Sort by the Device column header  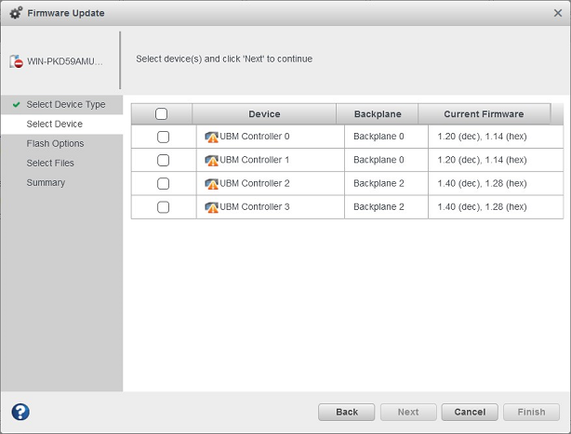click(x=264, y=114)
